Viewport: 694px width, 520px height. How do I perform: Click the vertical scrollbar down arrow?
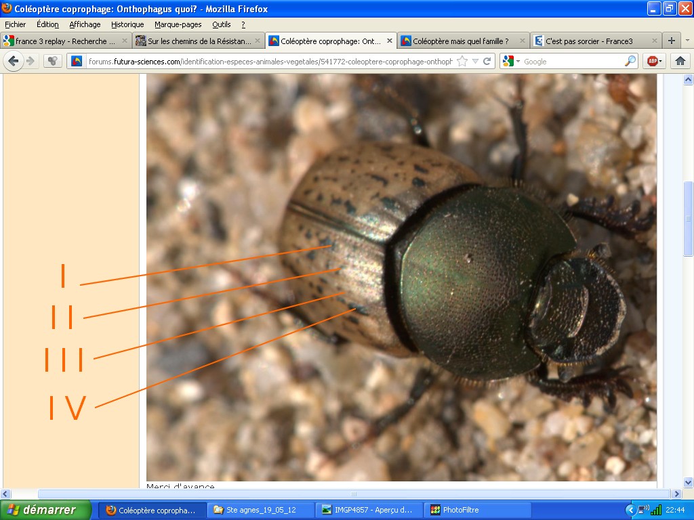pos(688,482)
